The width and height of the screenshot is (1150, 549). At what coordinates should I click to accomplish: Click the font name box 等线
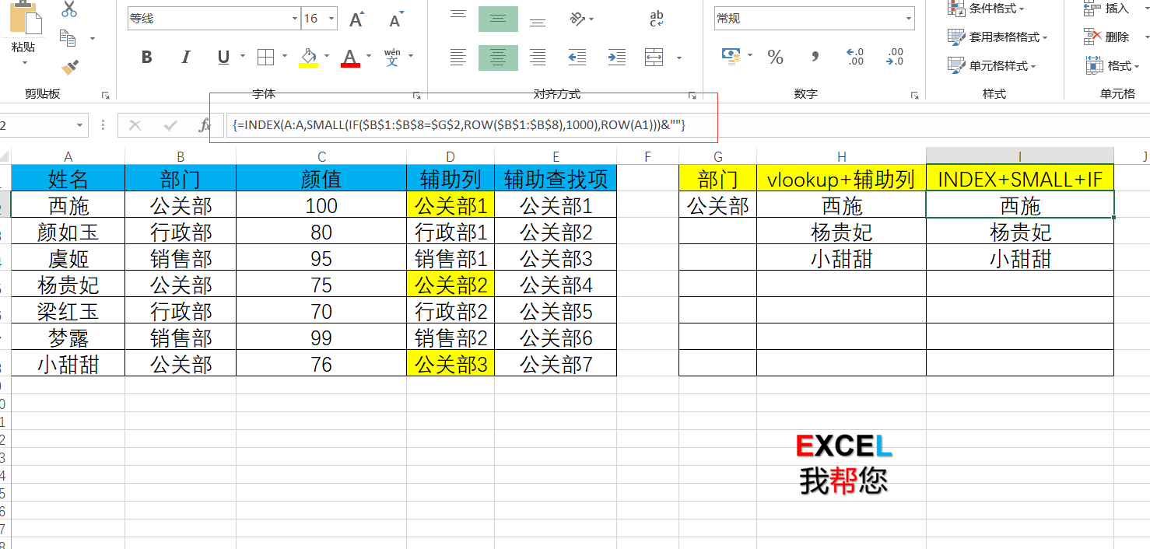point(209,19)
